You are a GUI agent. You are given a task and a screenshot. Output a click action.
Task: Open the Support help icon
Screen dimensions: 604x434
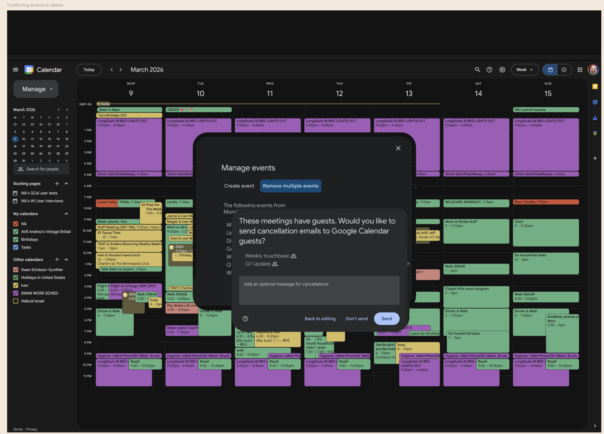(x=490, y=70)
